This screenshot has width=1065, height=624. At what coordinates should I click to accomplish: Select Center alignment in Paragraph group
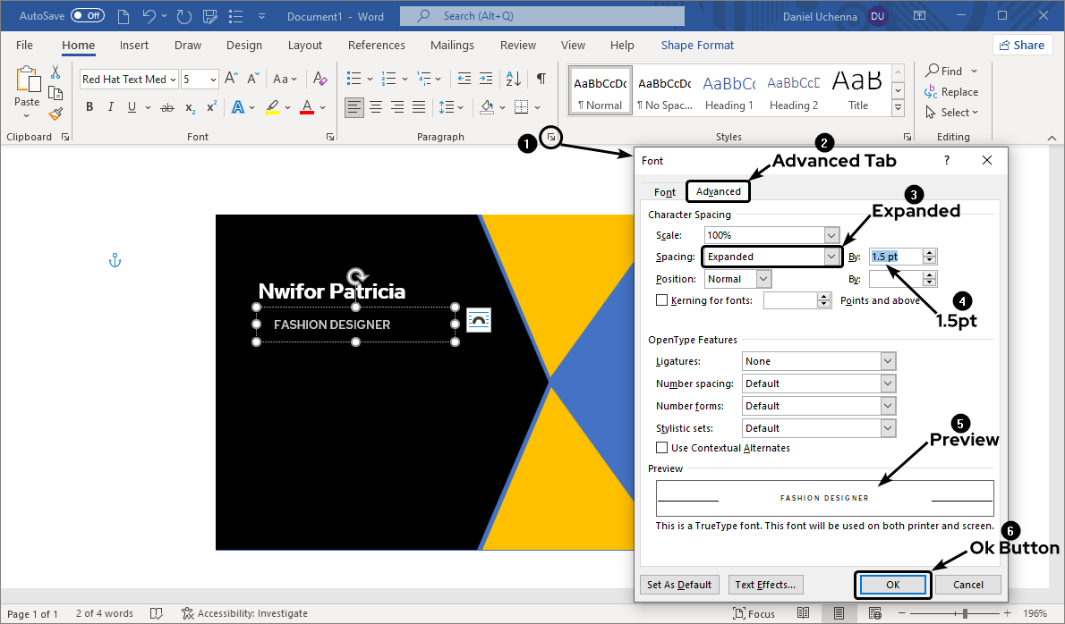coord(376,107)
